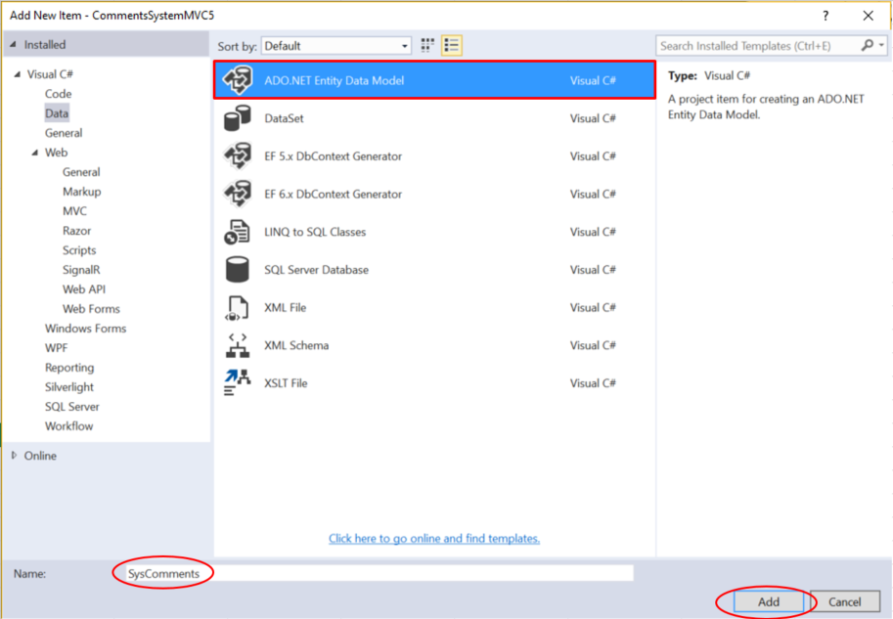The height and width of the screenshot is (619, 893).
Task: Select the Silverlight category
Action: point(68,386)
